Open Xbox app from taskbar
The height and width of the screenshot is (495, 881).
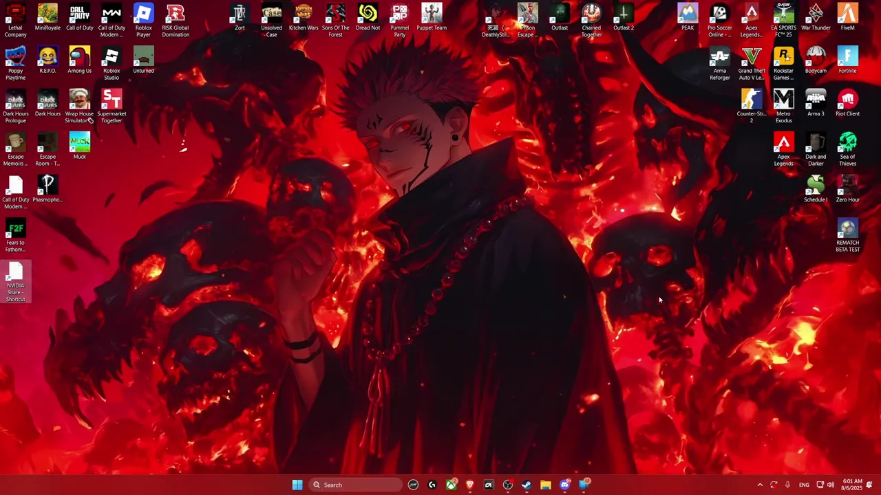pyautogui.click(x=451, y=485)
